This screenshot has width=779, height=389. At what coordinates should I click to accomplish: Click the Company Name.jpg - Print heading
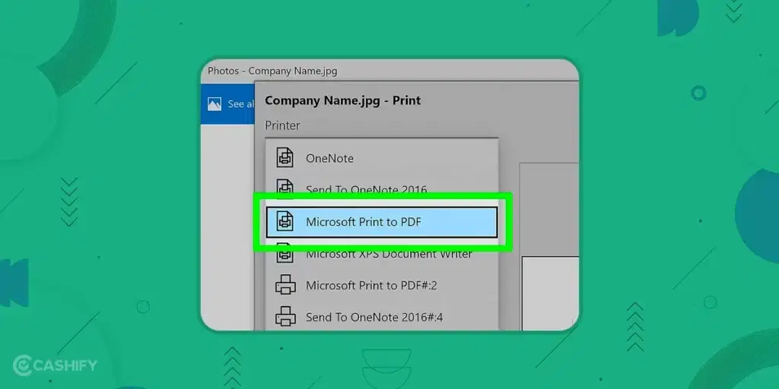click(342, 100)
